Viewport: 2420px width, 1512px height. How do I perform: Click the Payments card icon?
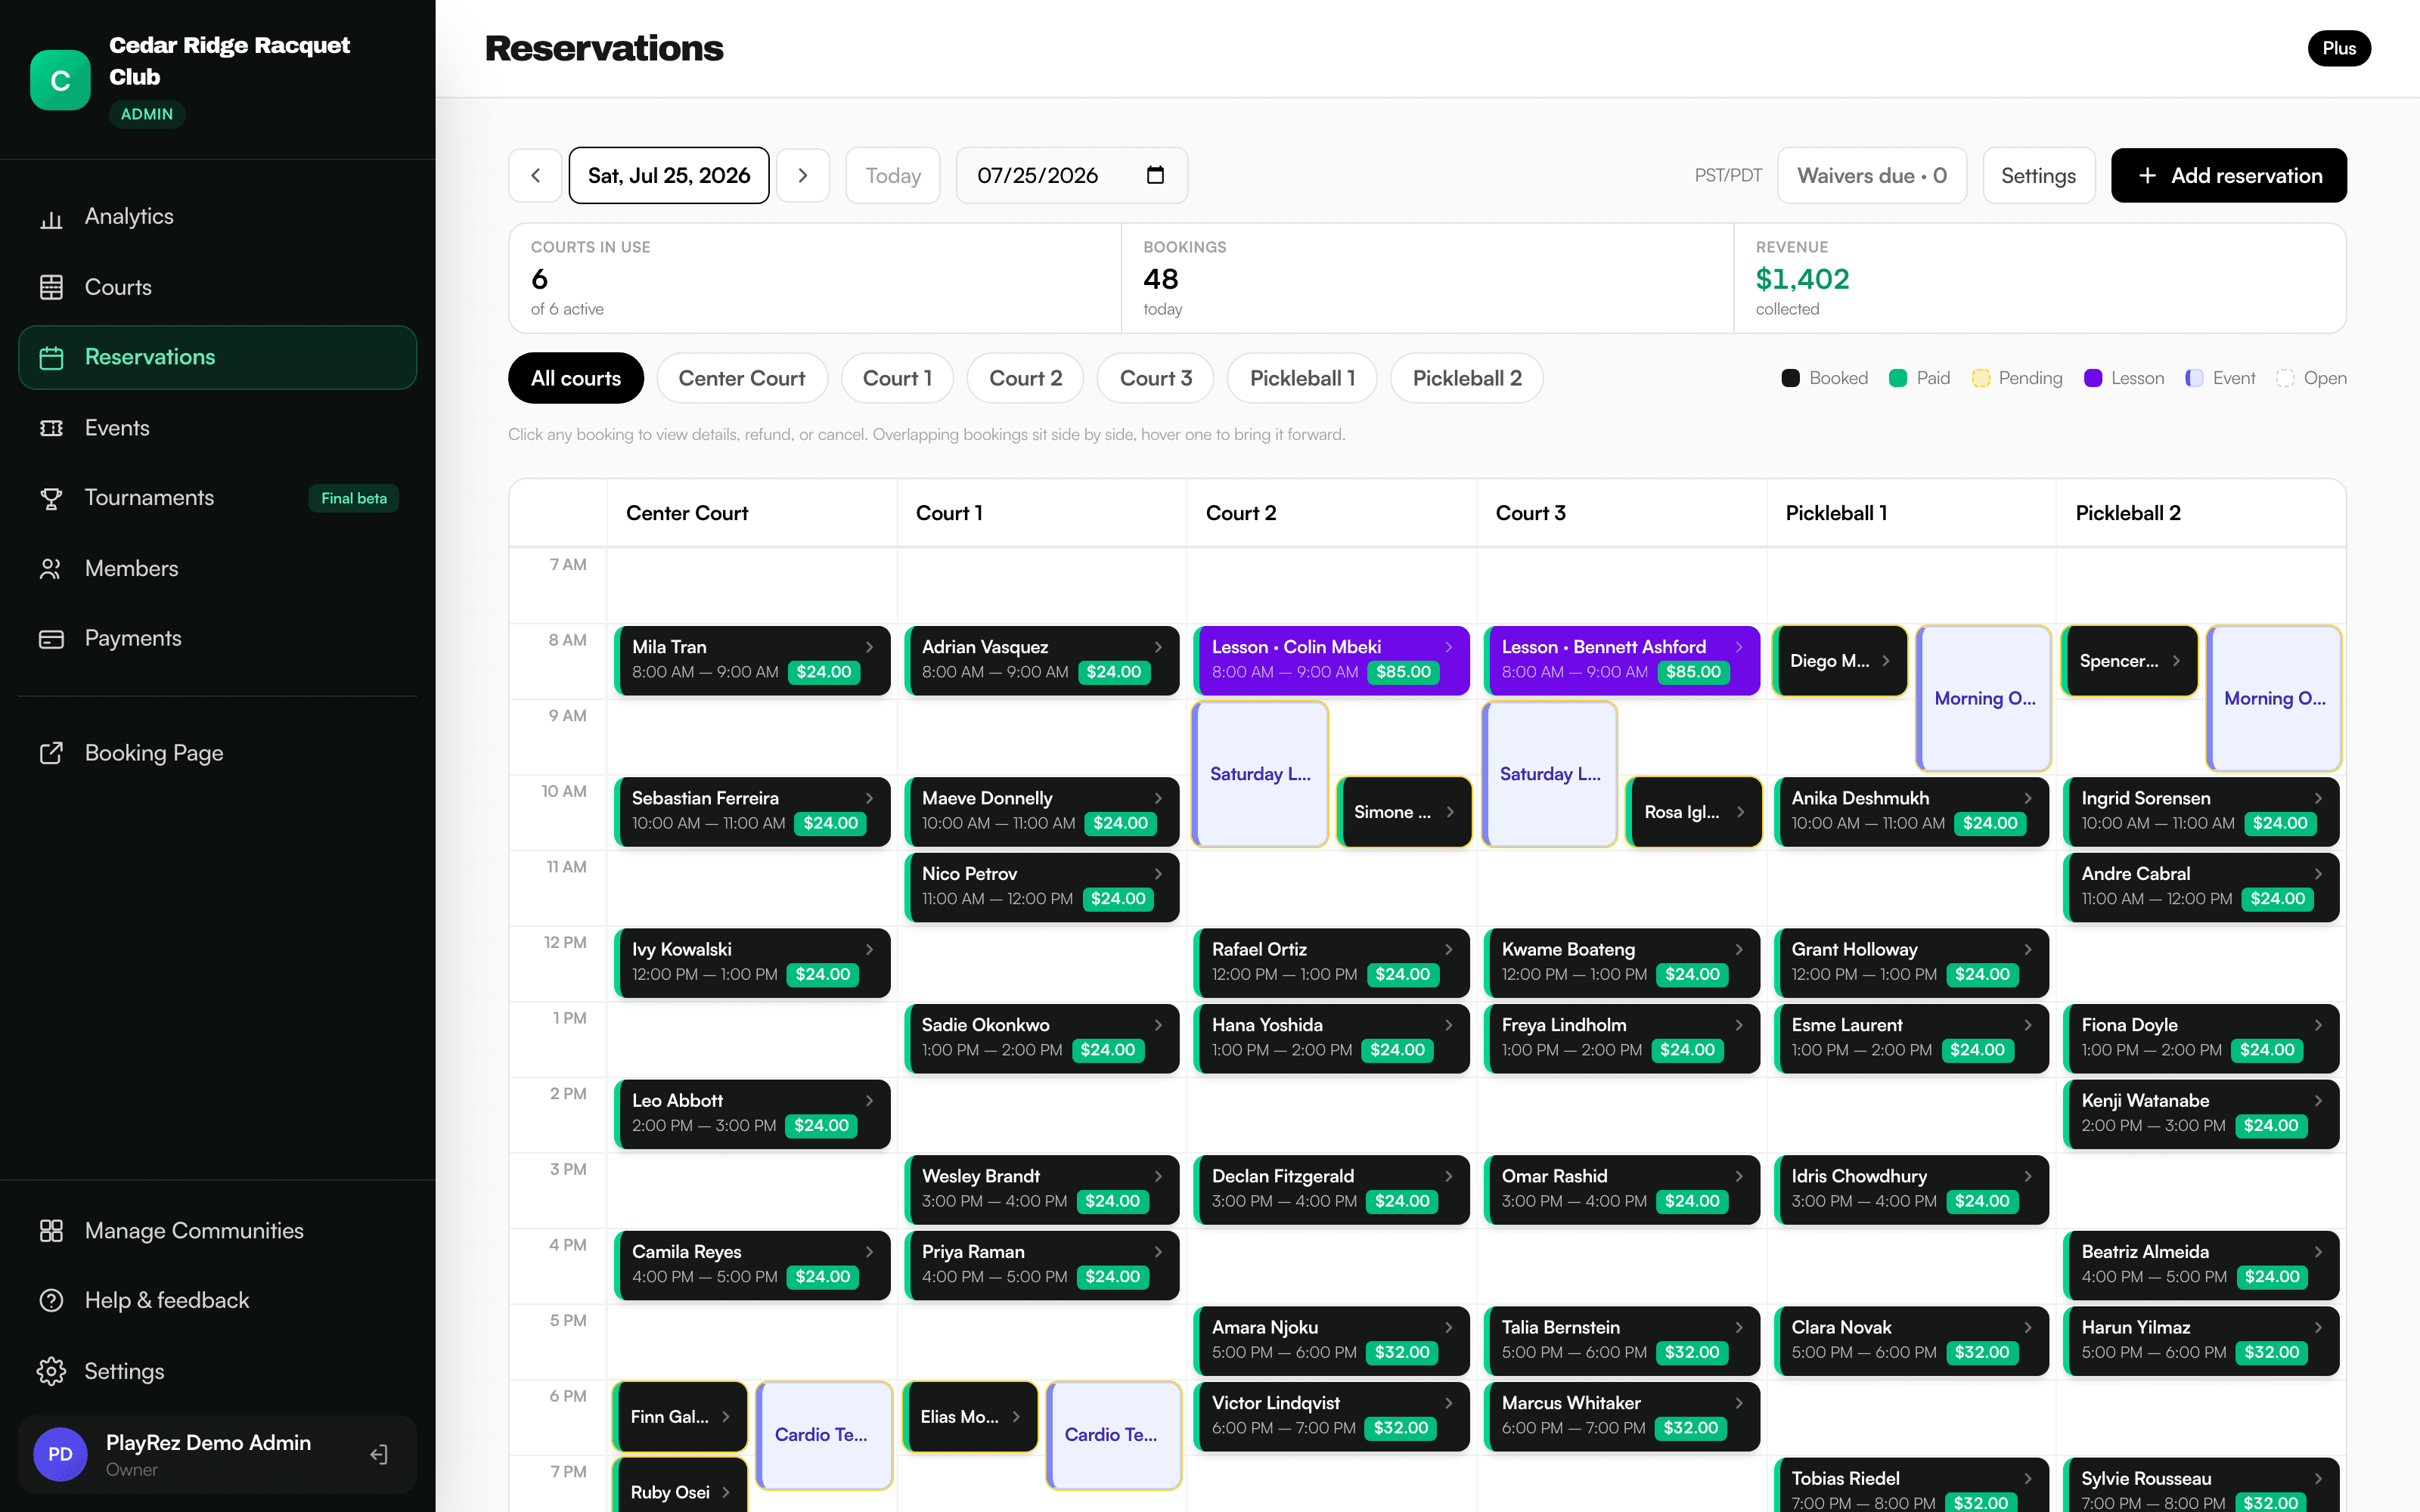point(51,638)
